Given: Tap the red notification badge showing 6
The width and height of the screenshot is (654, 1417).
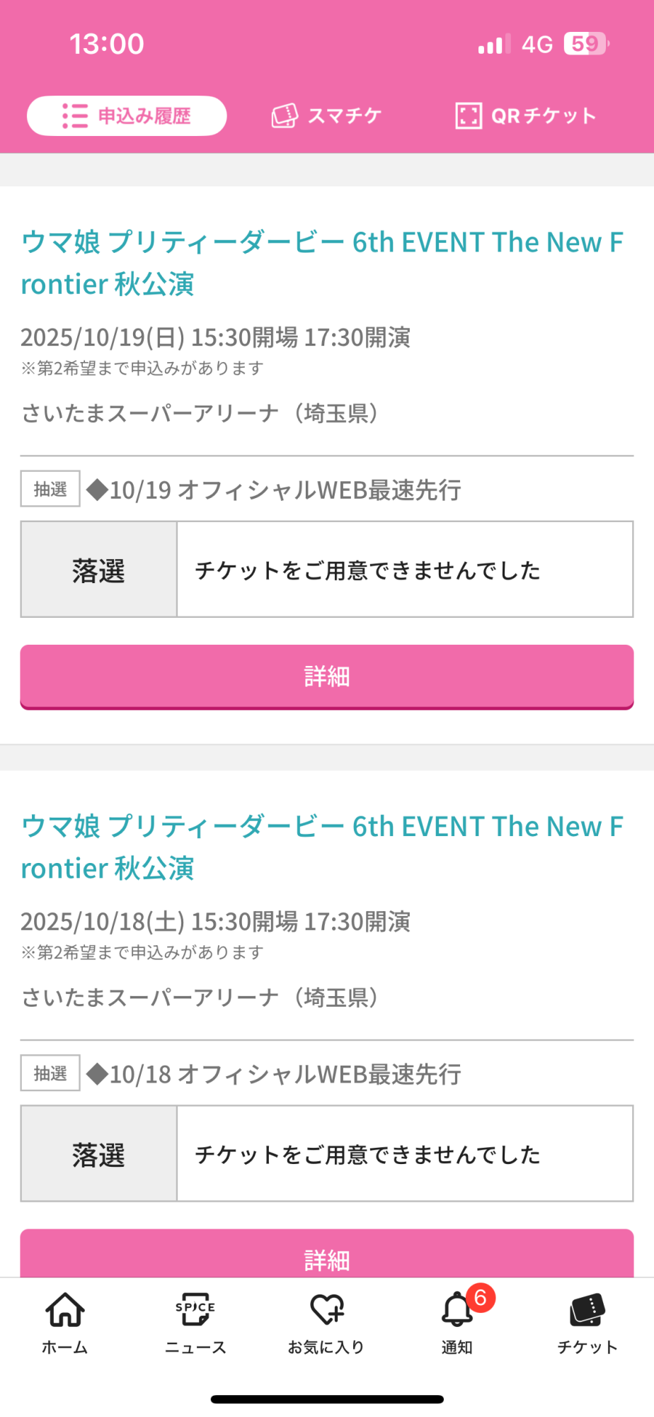Looking at the screenshot, I should (x=481, y=1297).
